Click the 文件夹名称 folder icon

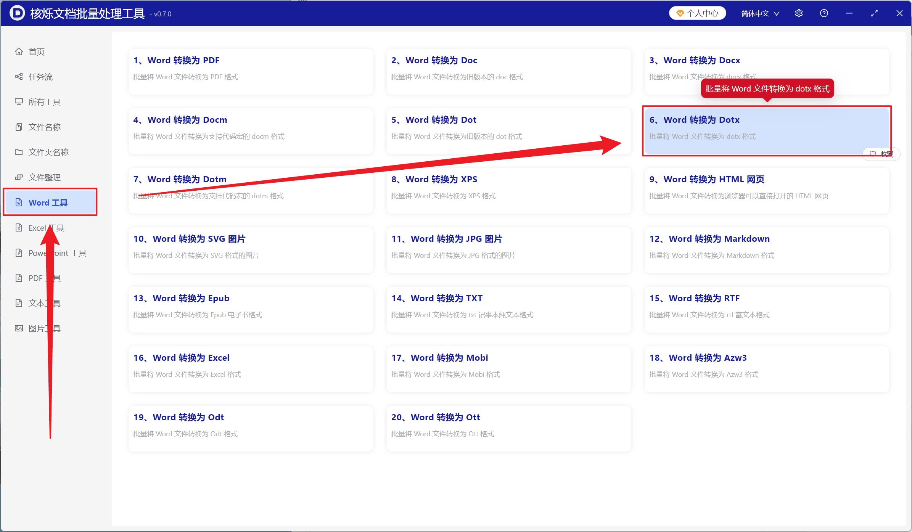point(19,152)
